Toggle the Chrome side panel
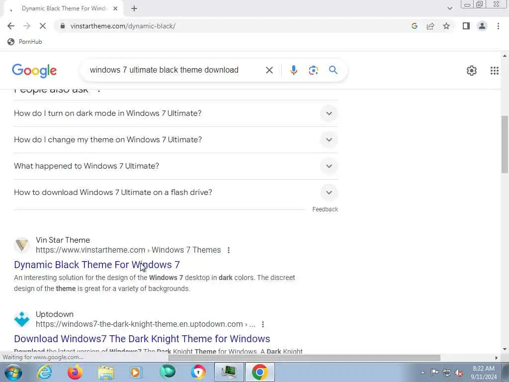This screenshot has width=509, height=382. coord(466,26)
